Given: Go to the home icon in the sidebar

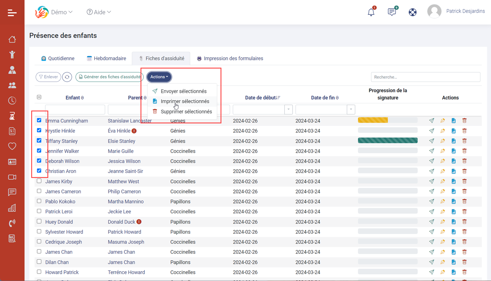Looking at the screenshot, I should pyautogui.click(x=12, y=39).
